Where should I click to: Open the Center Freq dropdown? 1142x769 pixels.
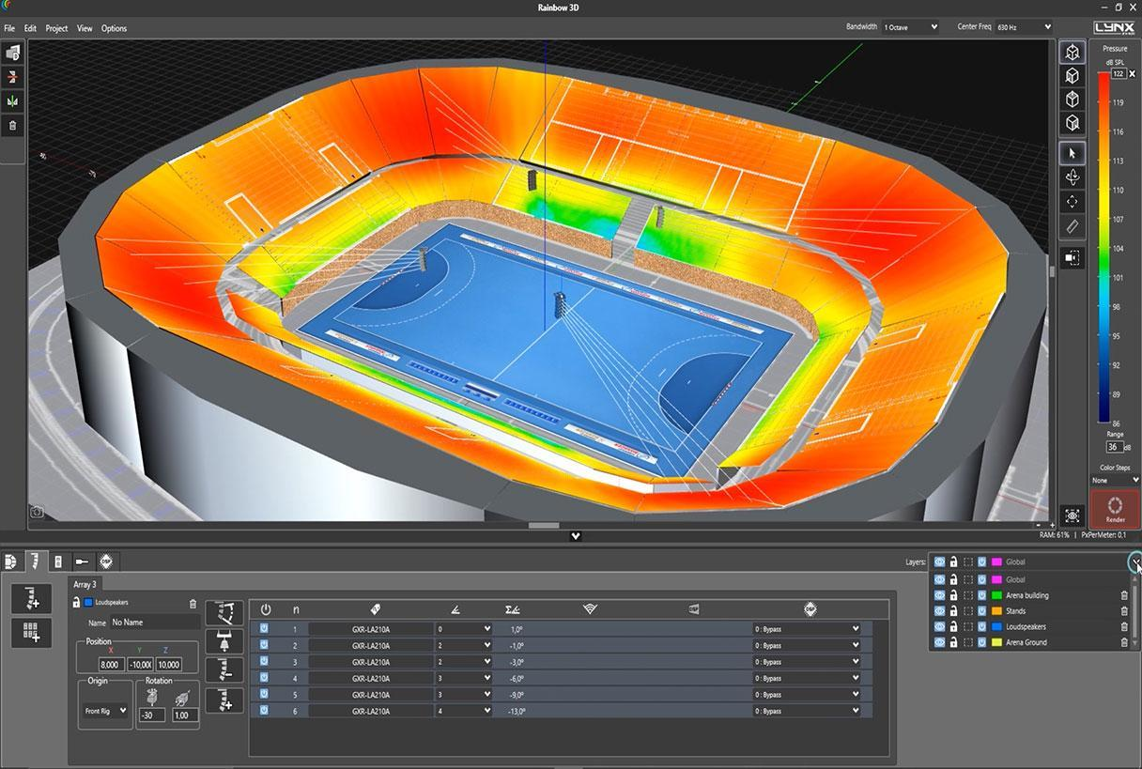click(1023, 27)
